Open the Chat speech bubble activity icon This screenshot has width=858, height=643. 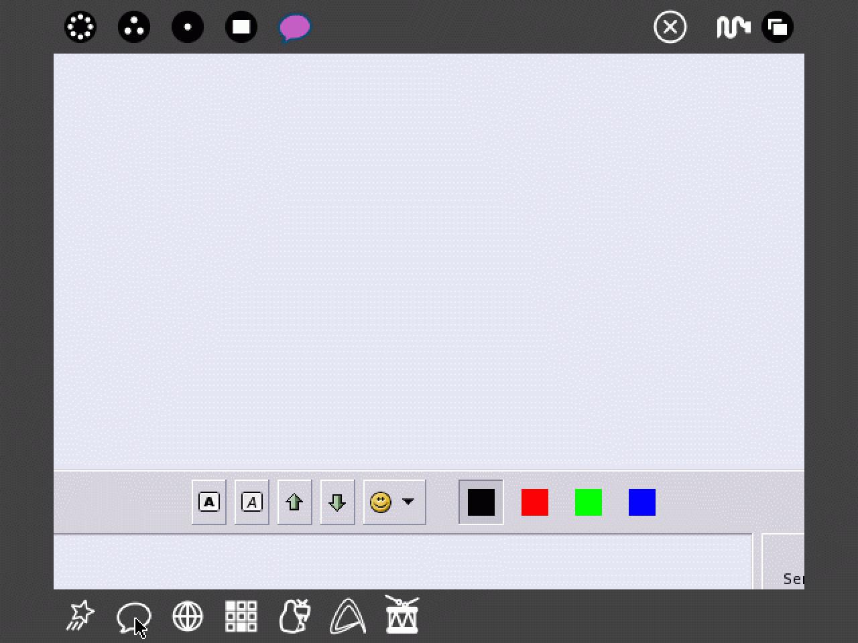[134, 616]
